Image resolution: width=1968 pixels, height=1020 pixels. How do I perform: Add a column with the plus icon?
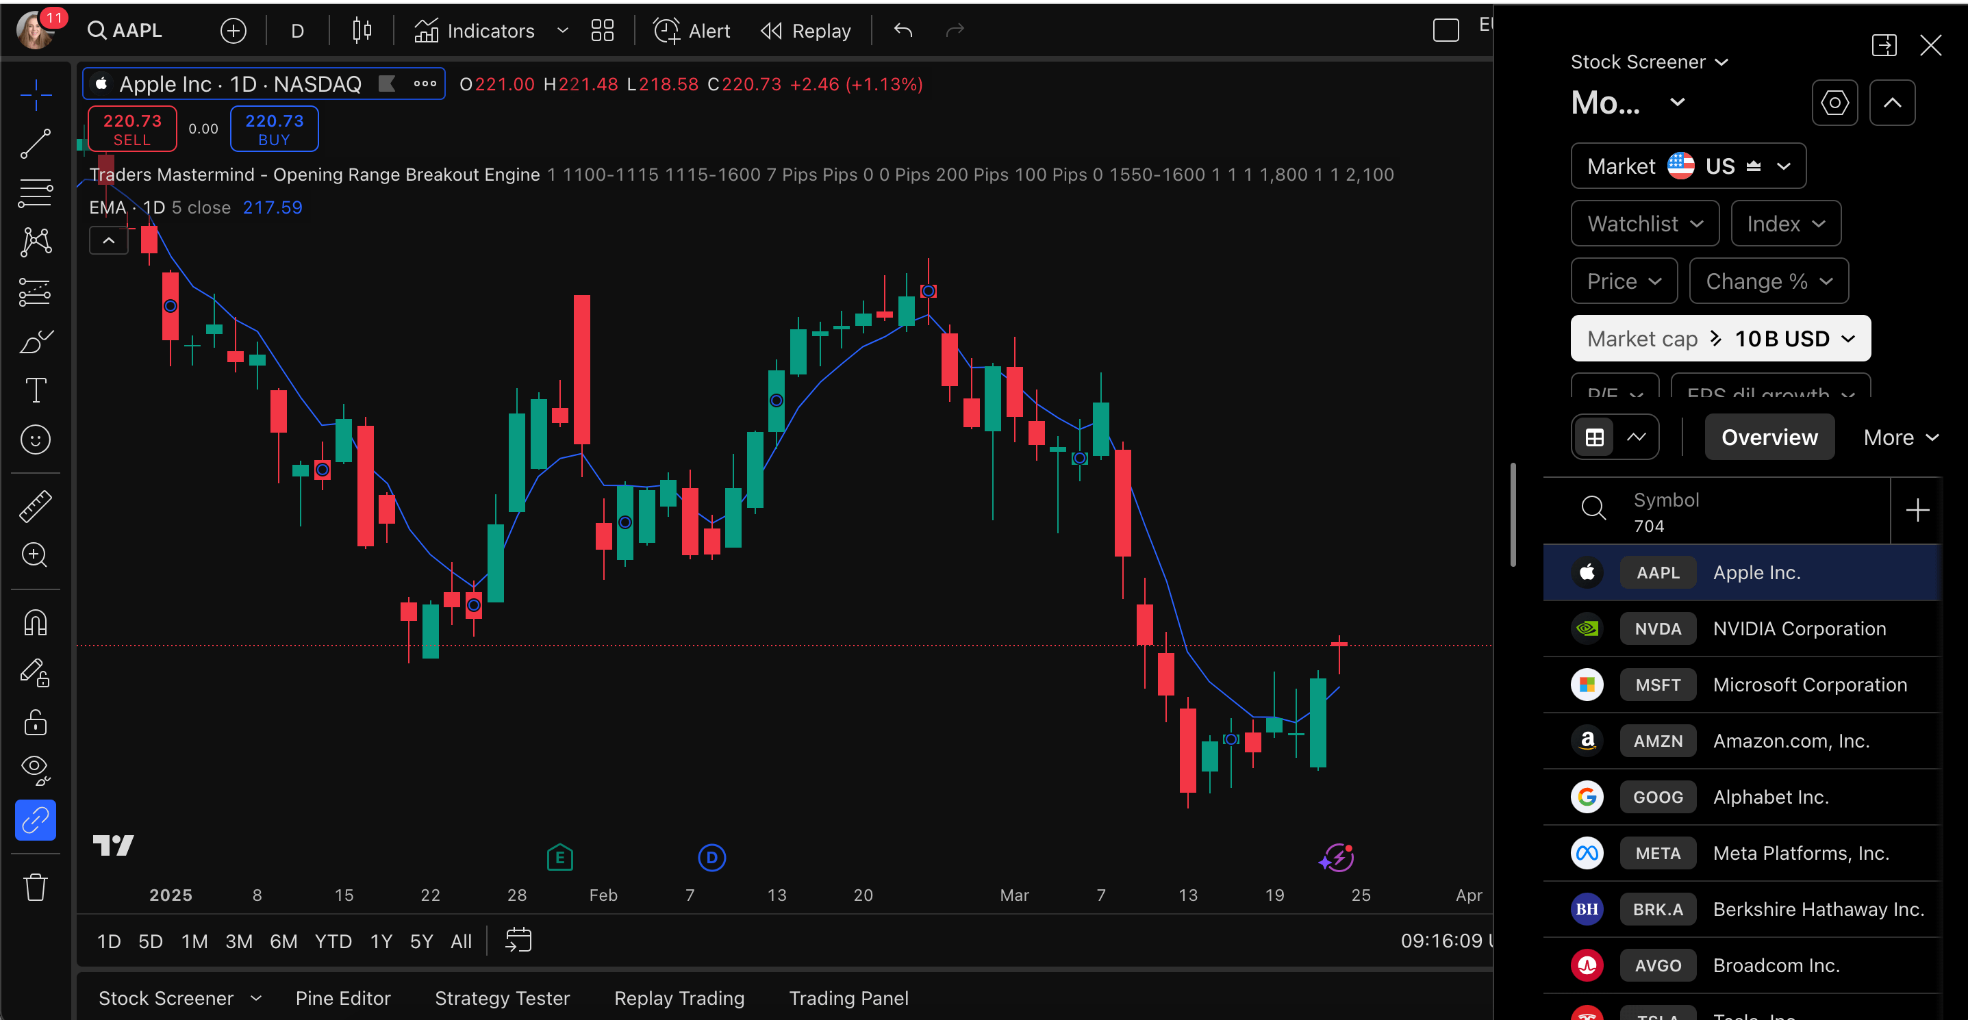(1917, 510)
